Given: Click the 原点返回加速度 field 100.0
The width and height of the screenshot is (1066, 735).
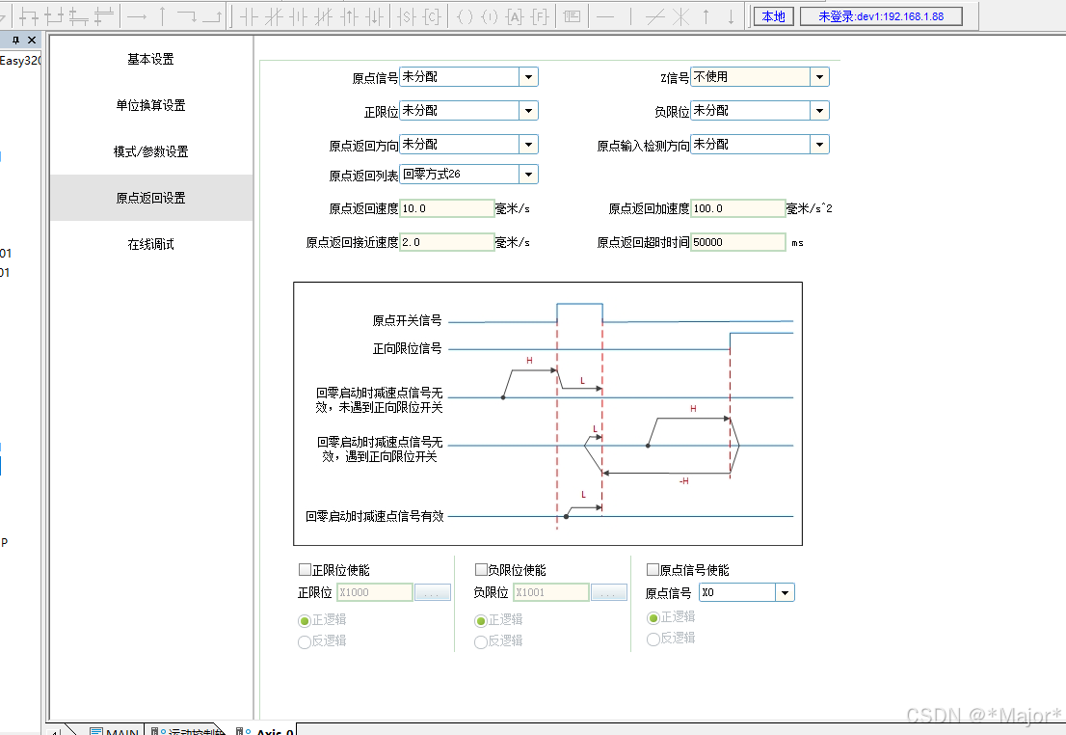Looking at the screenshot, I should point(737,208).
